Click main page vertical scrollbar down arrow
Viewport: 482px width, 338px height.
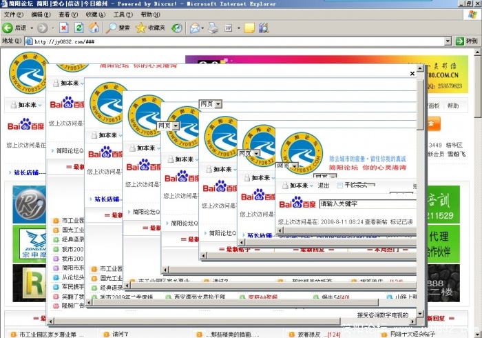[478, 334]
